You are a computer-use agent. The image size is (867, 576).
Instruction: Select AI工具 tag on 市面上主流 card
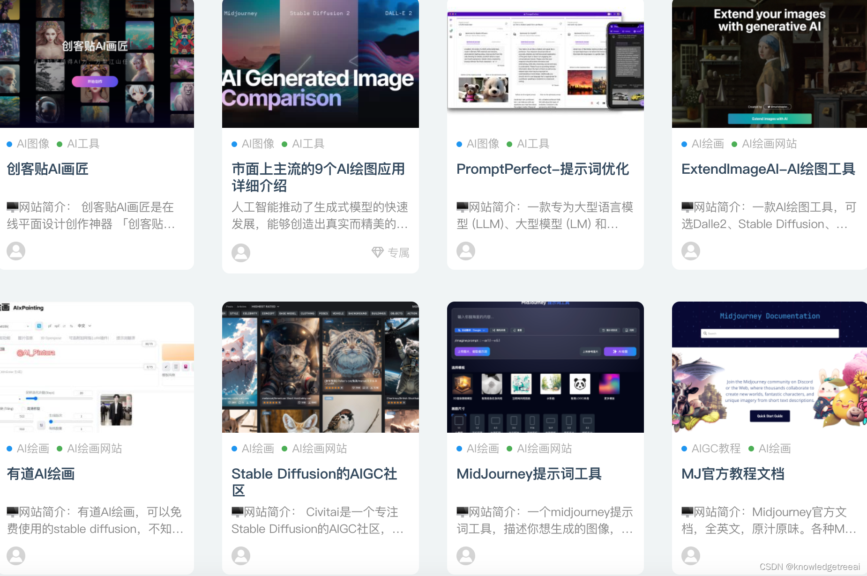click(x=308, y=144)
